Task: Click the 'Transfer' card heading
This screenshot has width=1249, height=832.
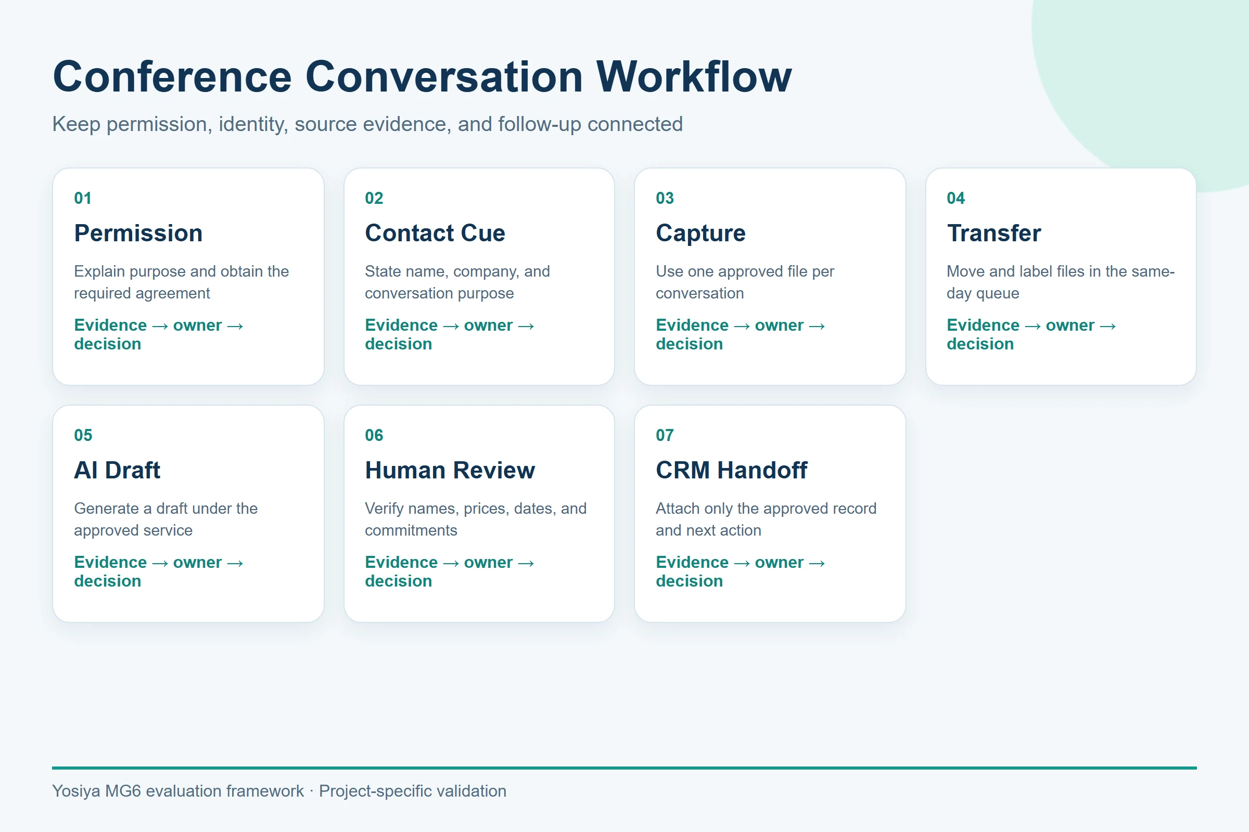Action: pos(993,233)
